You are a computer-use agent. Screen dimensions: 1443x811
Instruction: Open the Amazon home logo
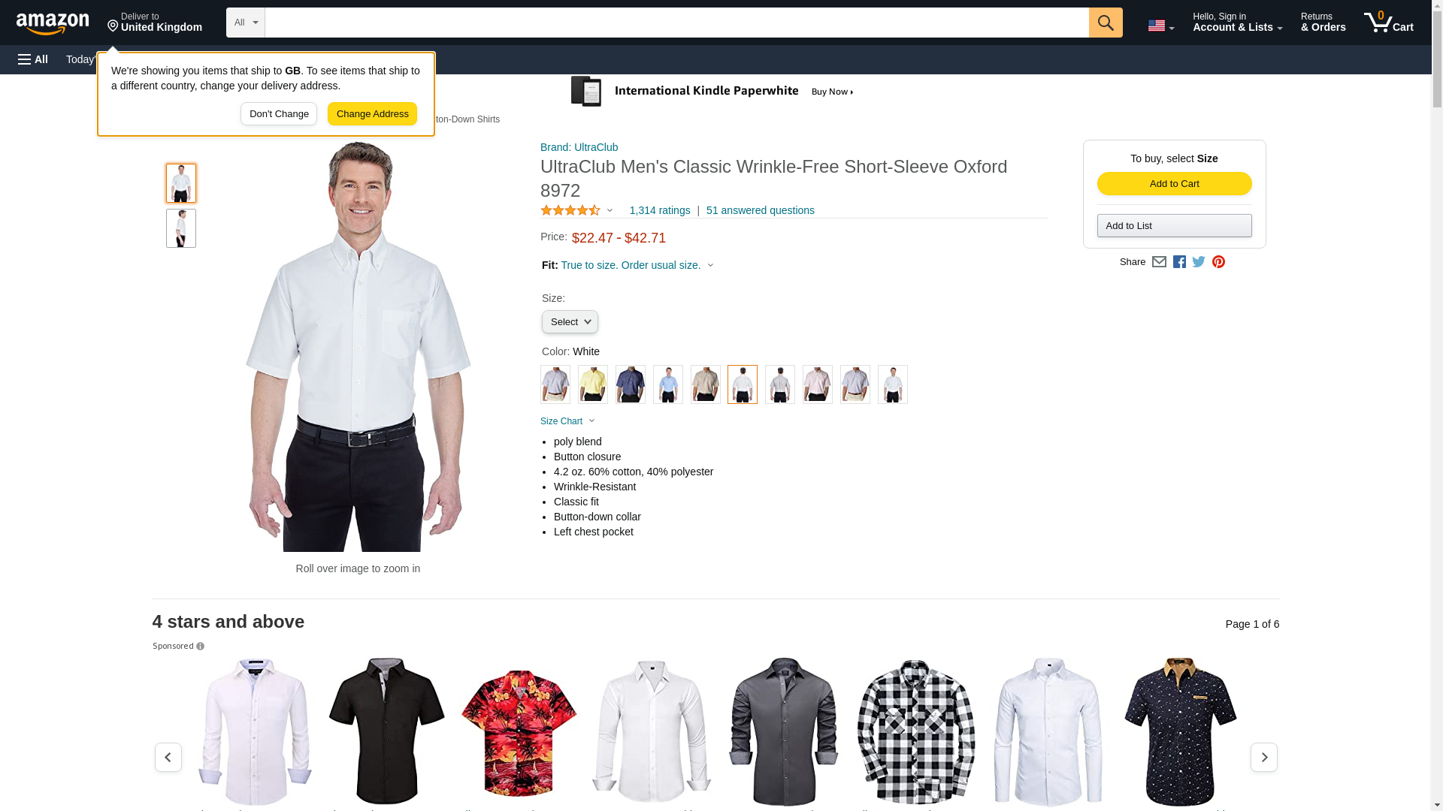[x=53, y=23]
